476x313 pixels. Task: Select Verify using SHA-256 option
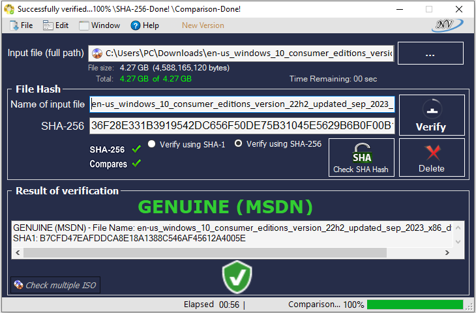pos(239,144)
